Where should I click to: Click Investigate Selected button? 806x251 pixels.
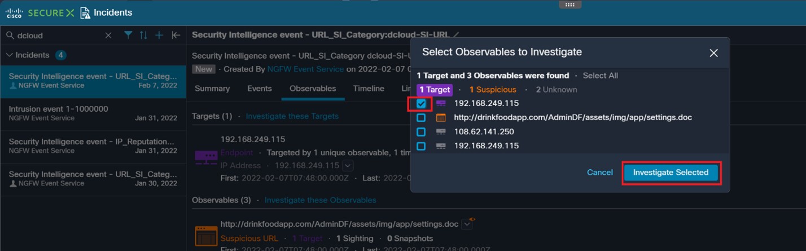point(671,173)
